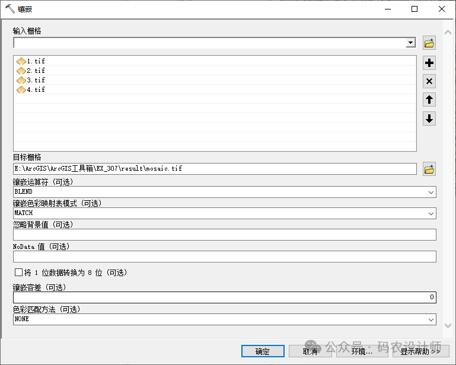The image size is (456, 365).
Task: Move selected raster up with arrow icon
Action: 429,100
